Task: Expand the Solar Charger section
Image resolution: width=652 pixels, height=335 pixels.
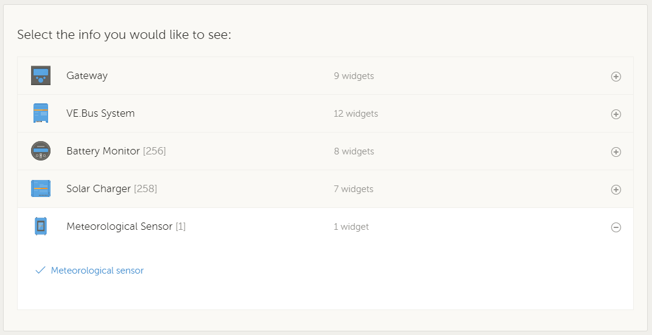Action: click(615, 190)
